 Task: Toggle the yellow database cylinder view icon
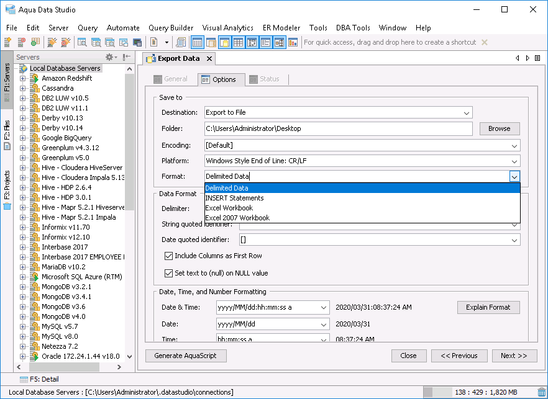225,42
